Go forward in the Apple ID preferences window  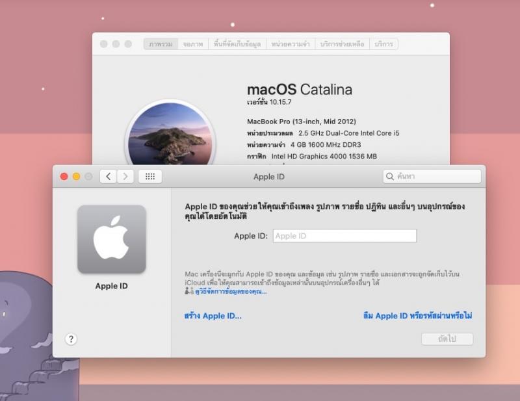(x=125, y=177)
